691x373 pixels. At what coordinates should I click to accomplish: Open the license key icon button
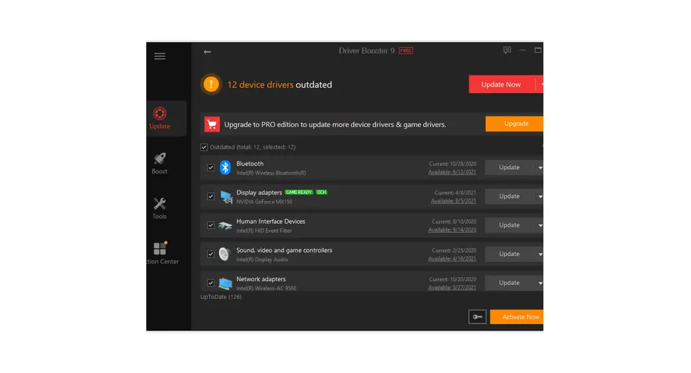pyautogui.click(x=477, y=317)
